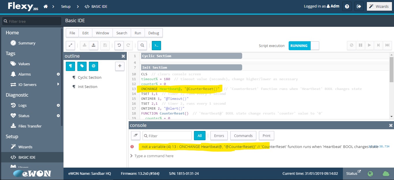Click the logout icon in the top bar
This screenshot has width=394, height=180.
[x=359, y=6]
